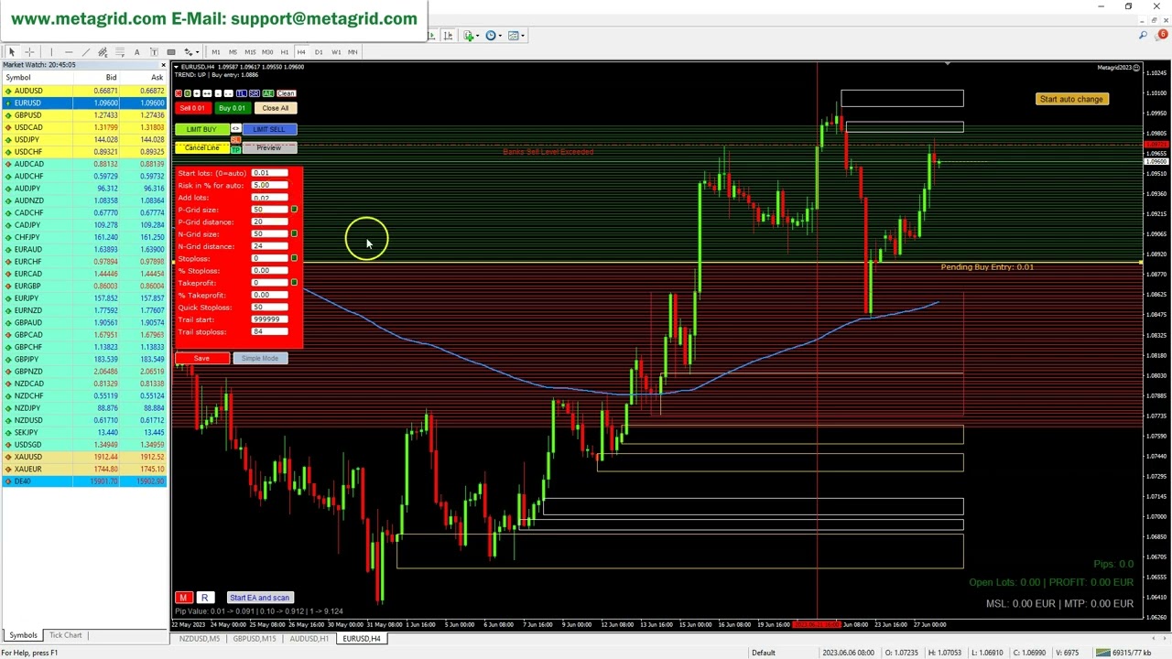Click Start auto change button
The height and width of the screenshot is (659, 1172).
[x=1071, y=99]
